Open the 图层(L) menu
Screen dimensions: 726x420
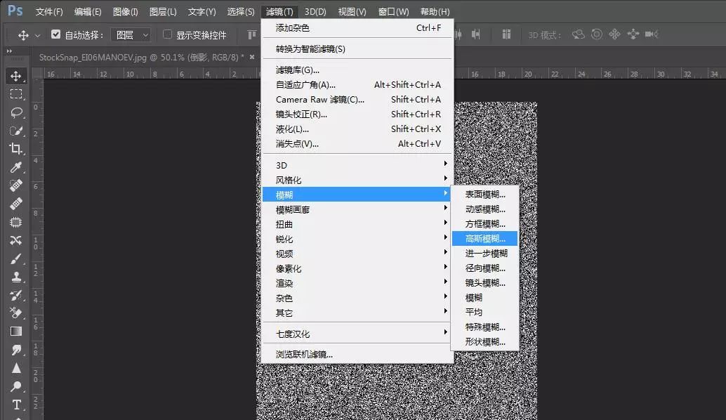pyautogui.click(x=163, y=11)
